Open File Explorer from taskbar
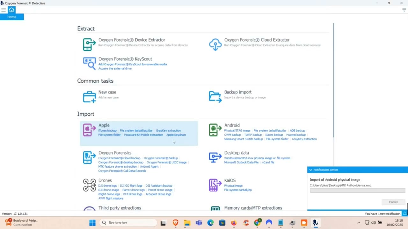This screenshot has width=408, height=229. click(187, 223)
